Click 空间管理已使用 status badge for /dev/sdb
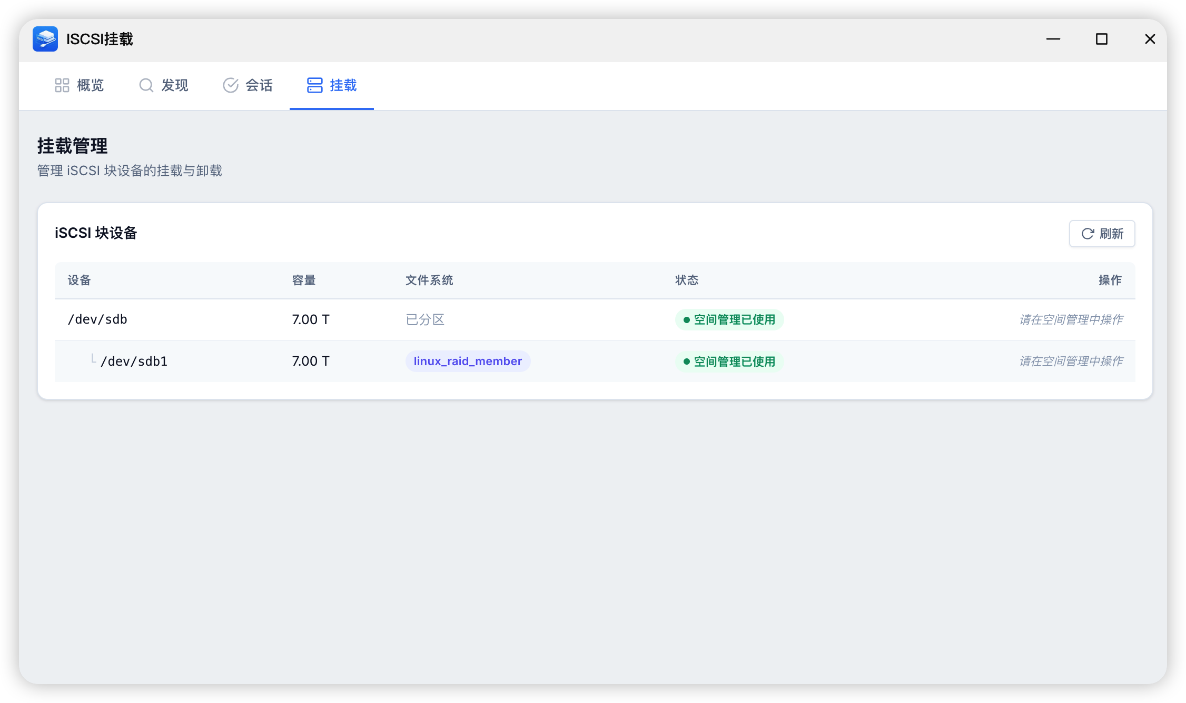Viewport: 1186px width, 703px height. (729, 319)
